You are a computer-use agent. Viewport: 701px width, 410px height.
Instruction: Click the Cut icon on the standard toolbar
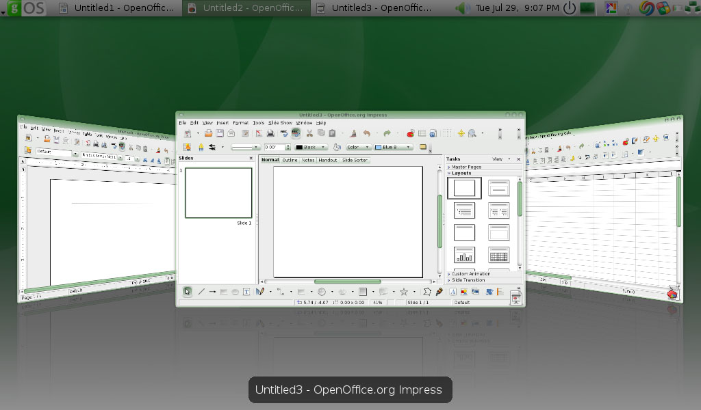coord(309,133)
